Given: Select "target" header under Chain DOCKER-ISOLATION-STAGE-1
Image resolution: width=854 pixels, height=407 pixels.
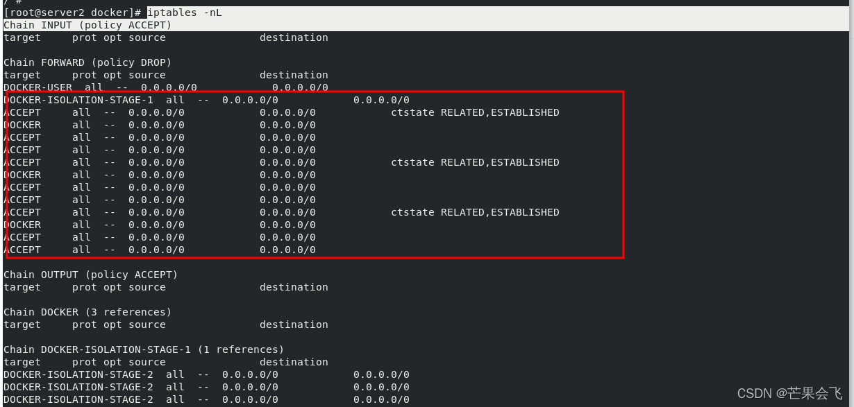Looking at the screenshot, I should (22, 362).
